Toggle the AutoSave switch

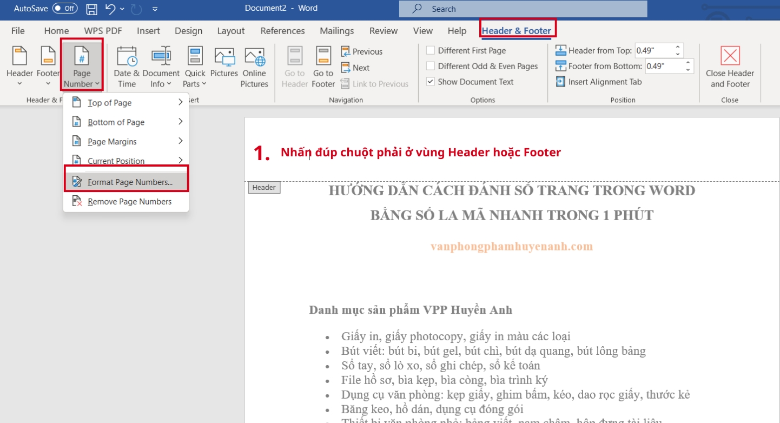coord(65,9)
